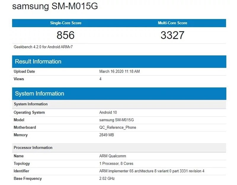
Task: Select the Single-Core Score header
Action: click(x=65, y=23)
